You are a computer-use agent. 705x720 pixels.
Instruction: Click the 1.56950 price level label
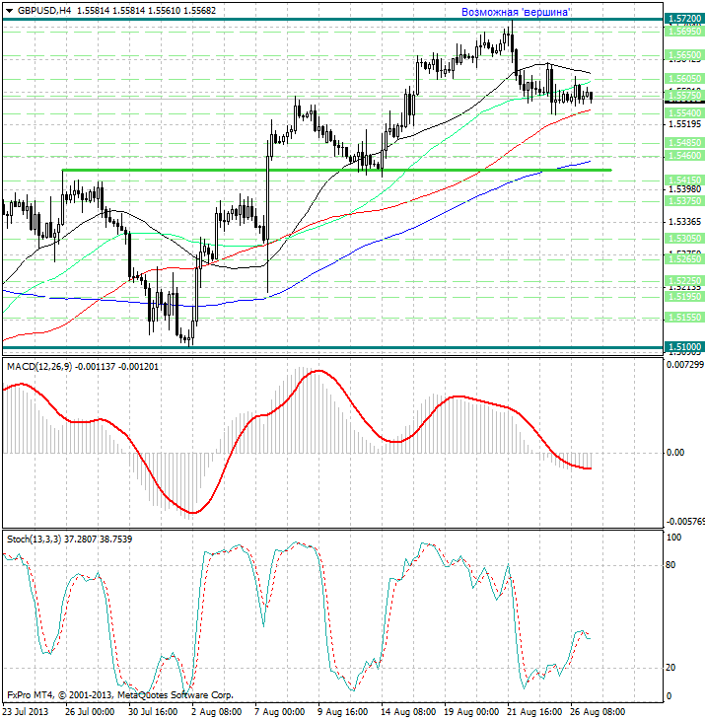point(684,31)
